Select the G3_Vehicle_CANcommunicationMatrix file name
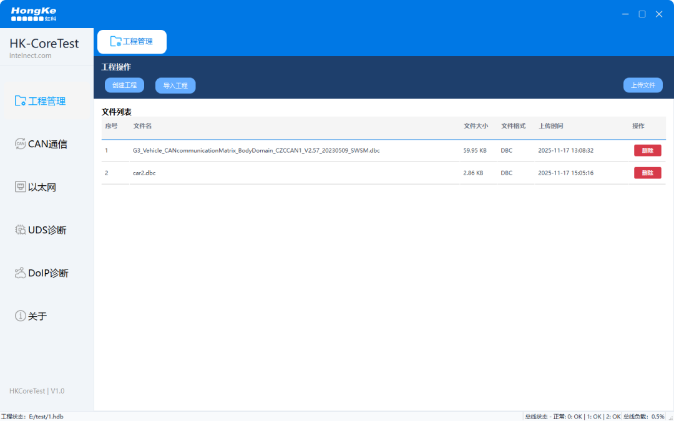 (256, 150)
